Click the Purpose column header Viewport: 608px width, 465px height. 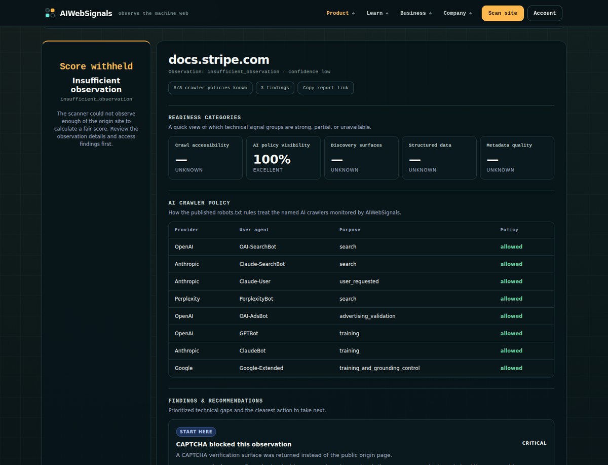[350, 230]
